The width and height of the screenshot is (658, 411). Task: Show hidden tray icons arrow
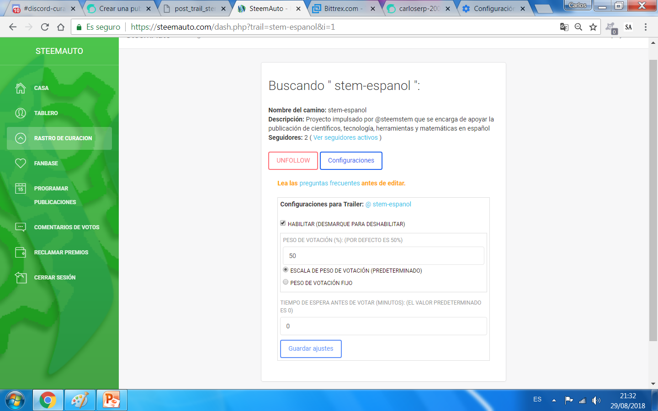pyautogui.click(x=554, y=400)
